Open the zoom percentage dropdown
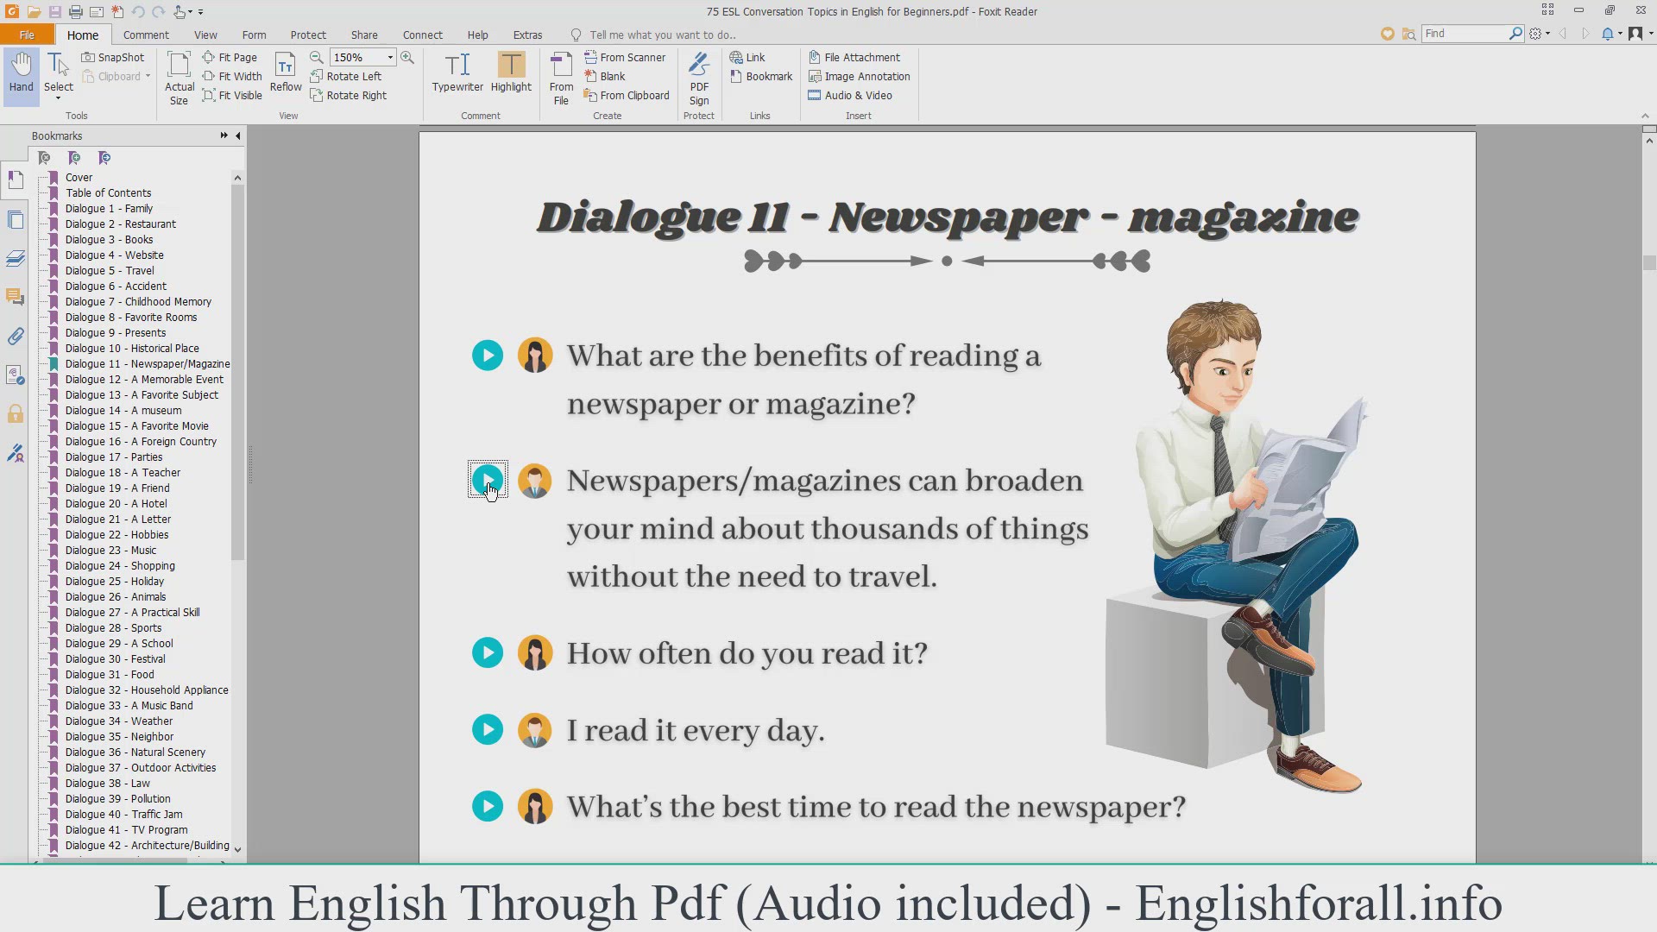Screen dimensions: 1657x932 (390, 57)
